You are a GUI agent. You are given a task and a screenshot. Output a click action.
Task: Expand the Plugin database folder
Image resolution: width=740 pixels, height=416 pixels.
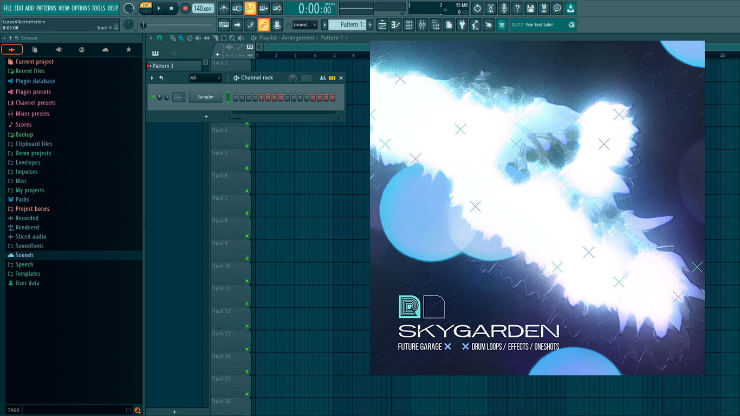point(35,81)
